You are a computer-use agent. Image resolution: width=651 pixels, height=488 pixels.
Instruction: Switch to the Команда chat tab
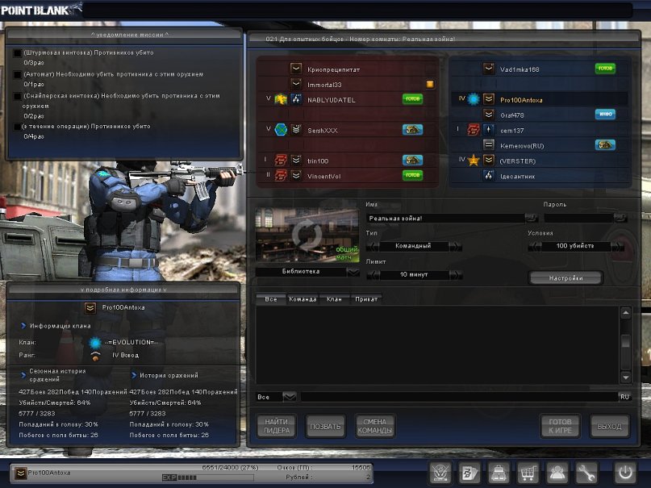click(302, 299)
